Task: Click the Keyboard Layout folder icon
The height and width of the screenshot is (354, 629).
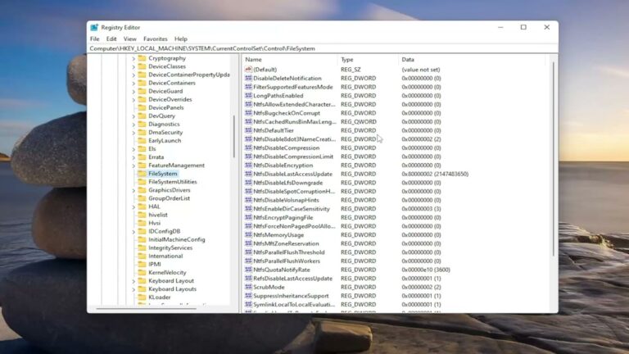Action: pos(142,280)
